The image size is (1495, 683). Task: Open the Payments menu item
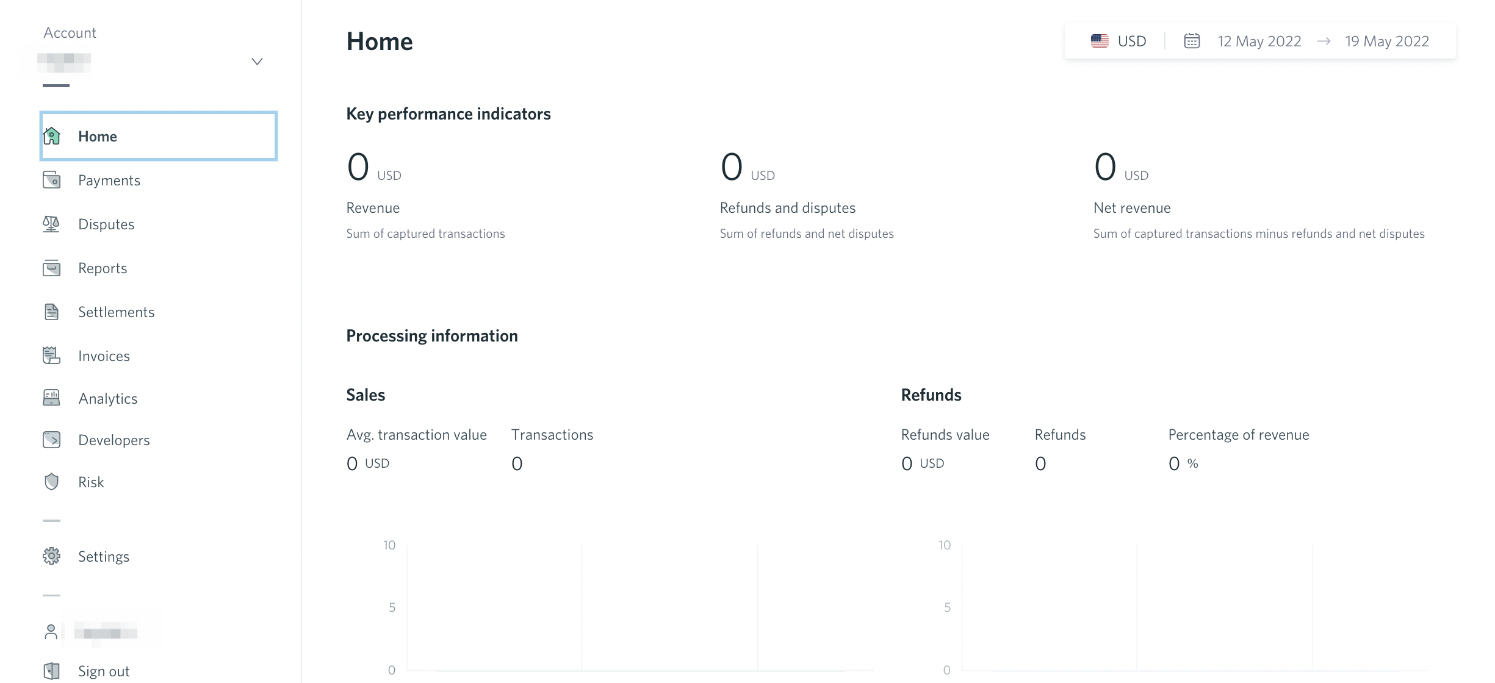109,181
